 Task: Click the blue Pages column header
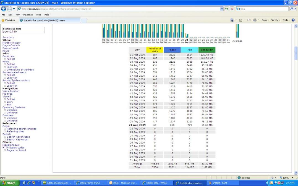point(172,50)
